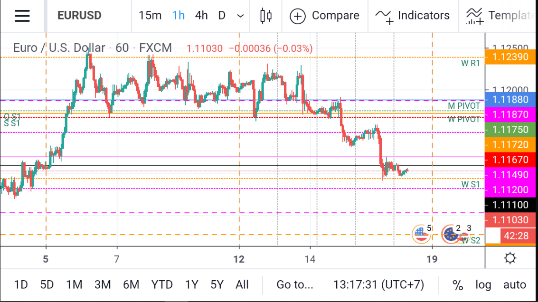Toggle log scale mode
Screen dimensions: 538x302
click(x=483, y=285)
